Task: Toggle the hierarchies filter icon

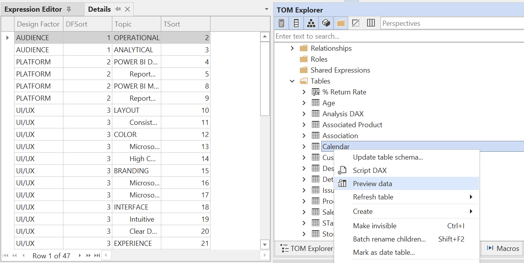Action: [x=311, y=23]
